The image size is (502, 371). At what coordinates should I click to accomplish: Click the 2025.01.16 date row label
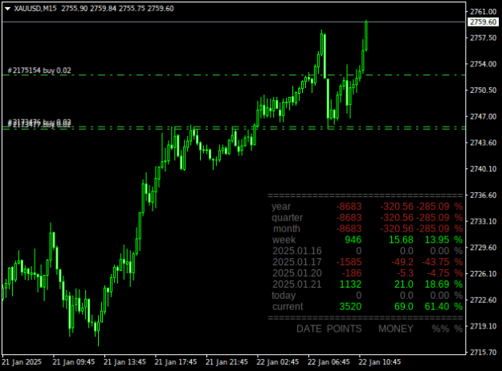tap(297, 251)
